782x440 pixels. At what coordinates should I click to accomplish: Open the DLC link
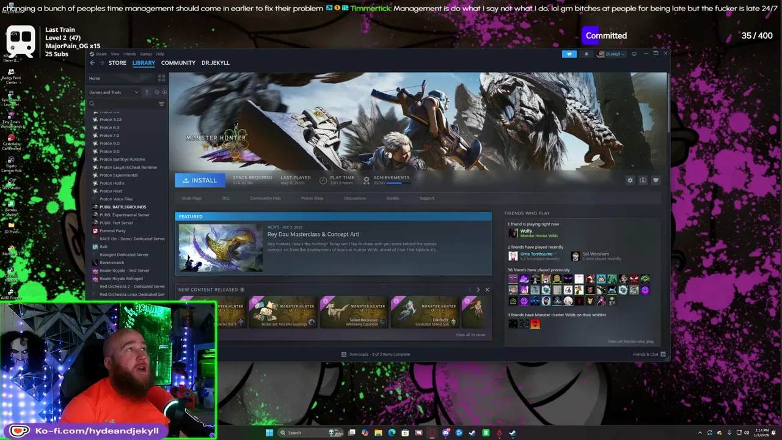pyautogui.click(x=226, y=198)
